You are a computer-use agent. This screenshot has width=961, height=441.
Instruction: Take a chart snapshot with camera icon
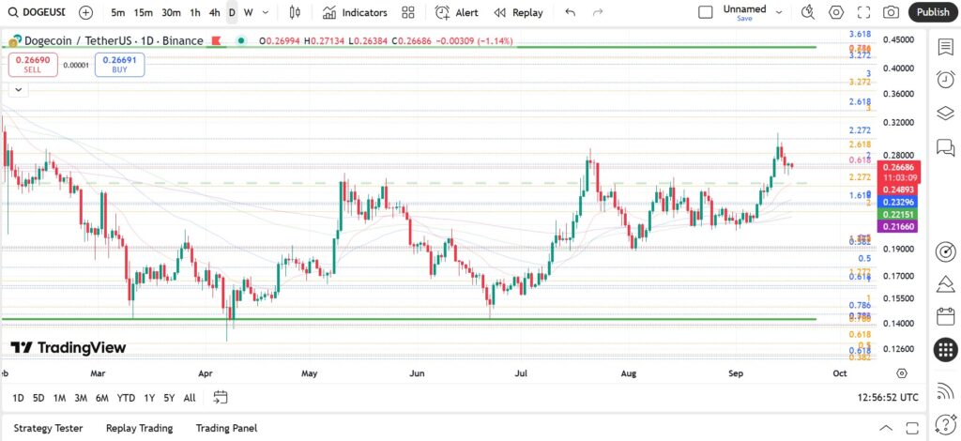pyautogui.click(x=892, y=12)
